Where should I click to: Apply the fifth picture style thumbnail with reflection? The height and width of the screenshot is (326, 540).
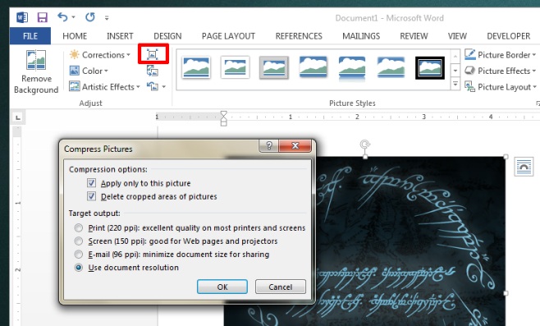click(x=352, y=68)
